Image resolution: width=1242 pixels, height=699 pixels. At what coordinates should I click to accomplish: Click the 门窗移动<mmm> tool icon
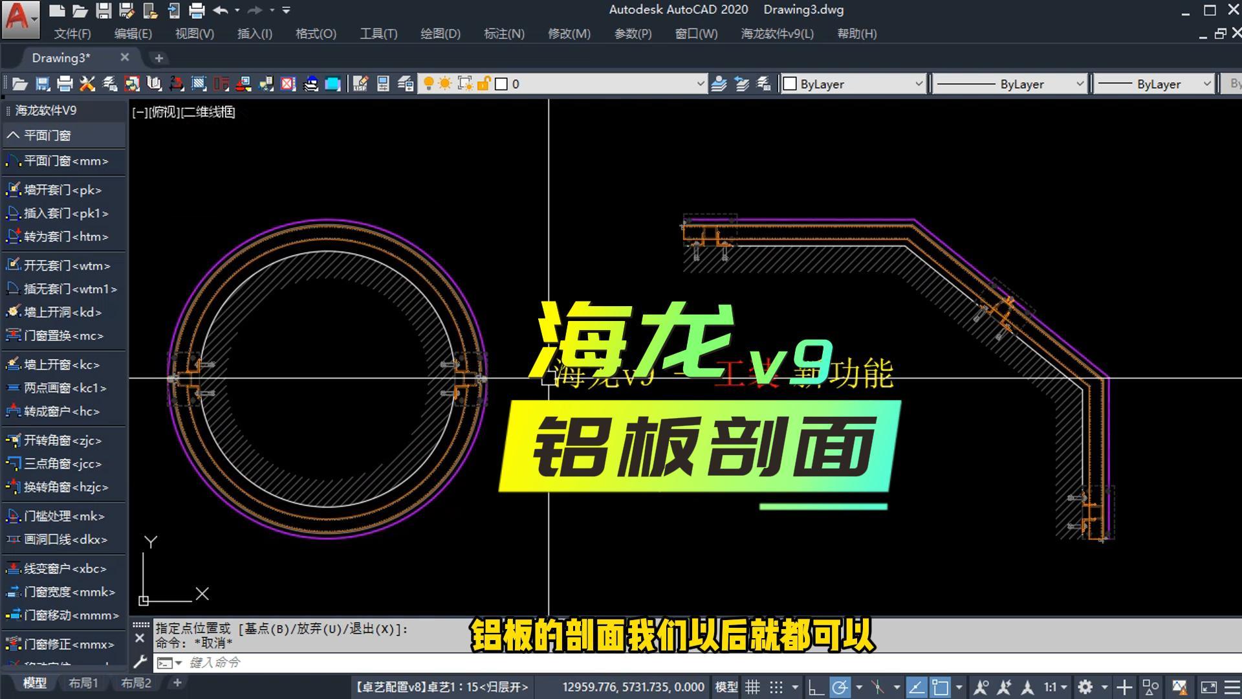tap(13, 615)
